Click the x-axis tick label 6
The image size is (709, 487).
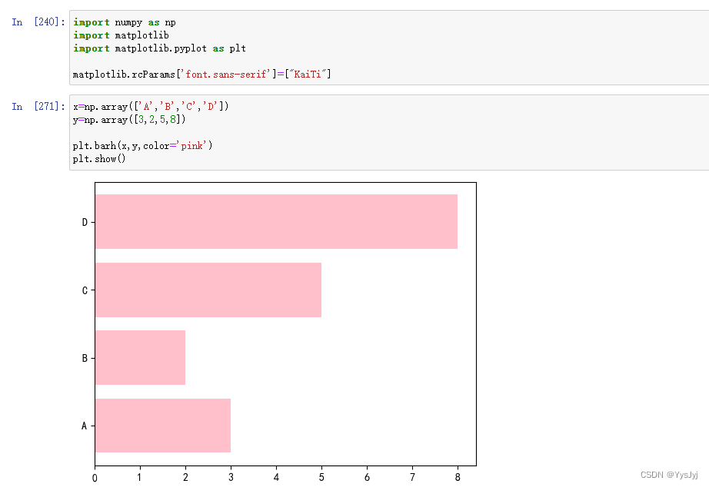pyautogui.click(x=367, y=477)
